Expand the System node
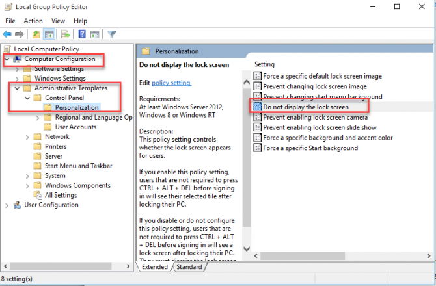The width and height of the screenshot is (436, 286). pos(27,176)
